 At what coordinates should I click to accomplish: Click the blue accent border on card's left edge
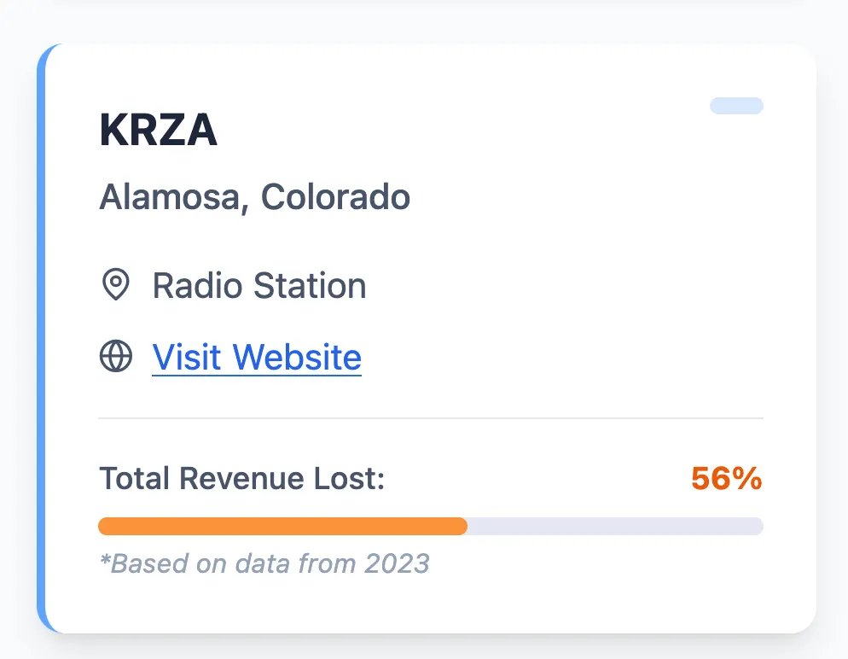pos(41,341)
